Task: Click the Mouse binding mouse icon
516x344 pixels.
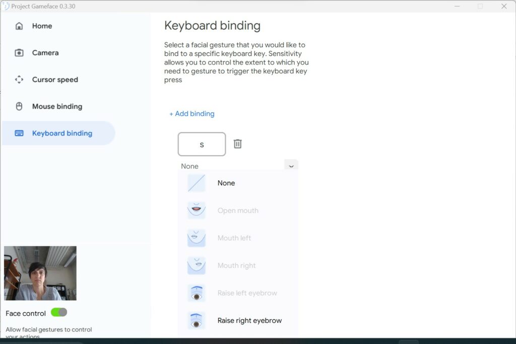Action: point(19,106)
